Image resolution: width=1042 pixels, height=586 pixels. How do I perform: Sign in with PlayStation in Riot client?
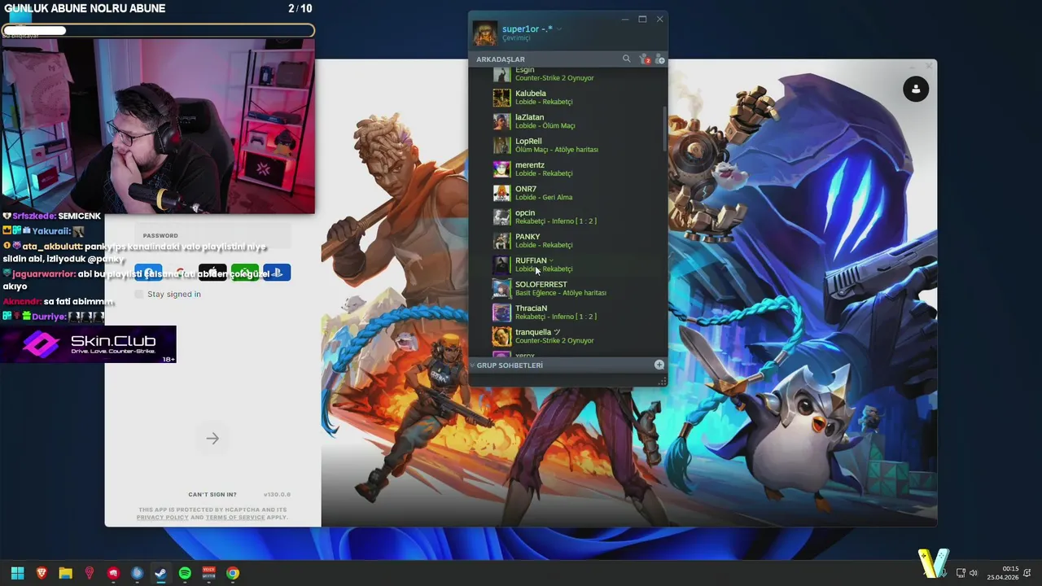tap(277, 273)
